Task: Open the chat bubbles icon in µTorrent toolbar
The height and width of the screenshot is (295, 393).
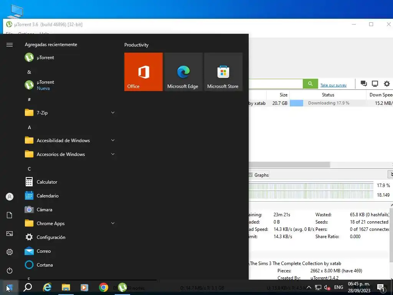Action: coord(364,83)
